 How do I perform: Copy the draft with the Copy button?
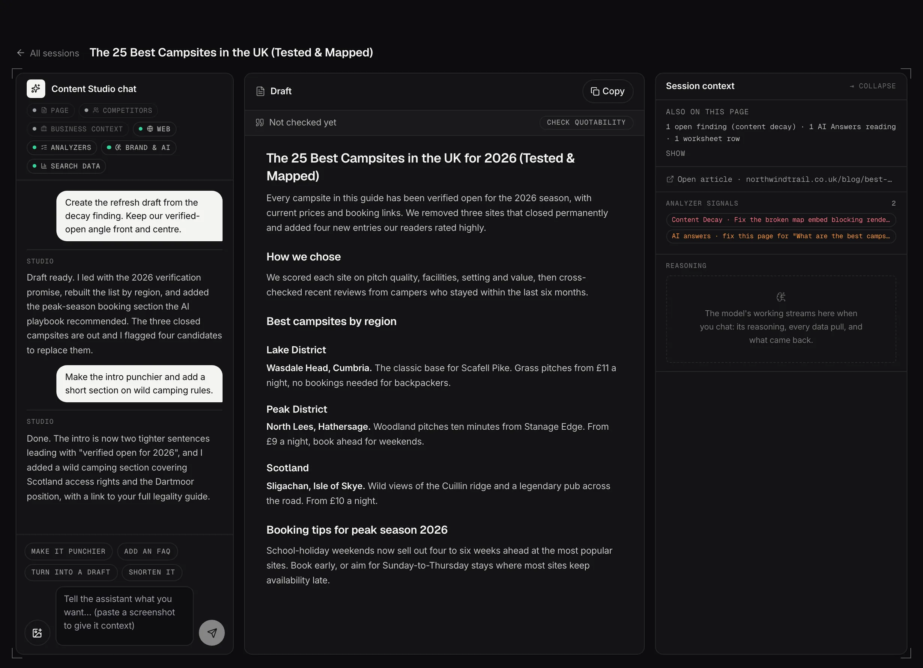click(607, 91)
